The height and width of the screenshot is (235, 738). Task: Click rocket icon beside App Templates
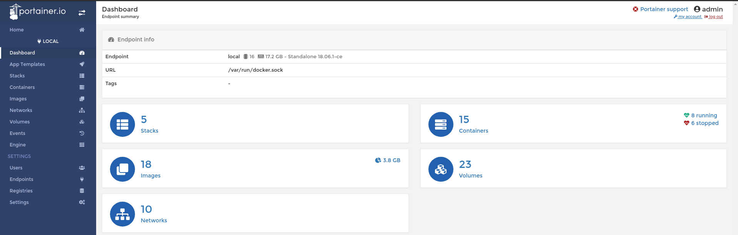[x=82, y=64]
